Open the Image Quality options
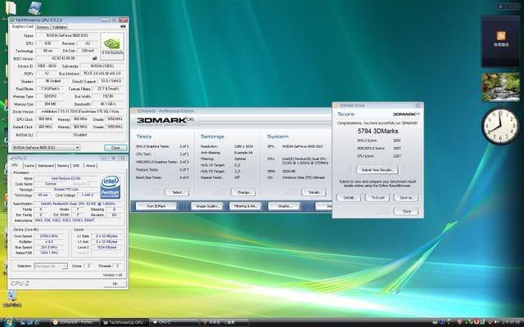Image resolution: width=524 pixels, height=327 pixels. point(207,206)
